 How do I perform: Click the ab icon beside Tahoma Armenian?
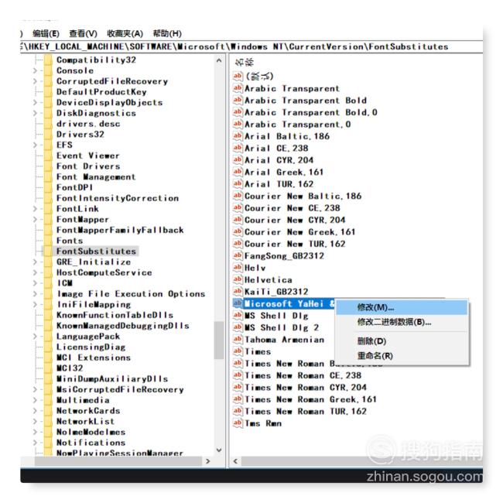(x=238, y=340)
